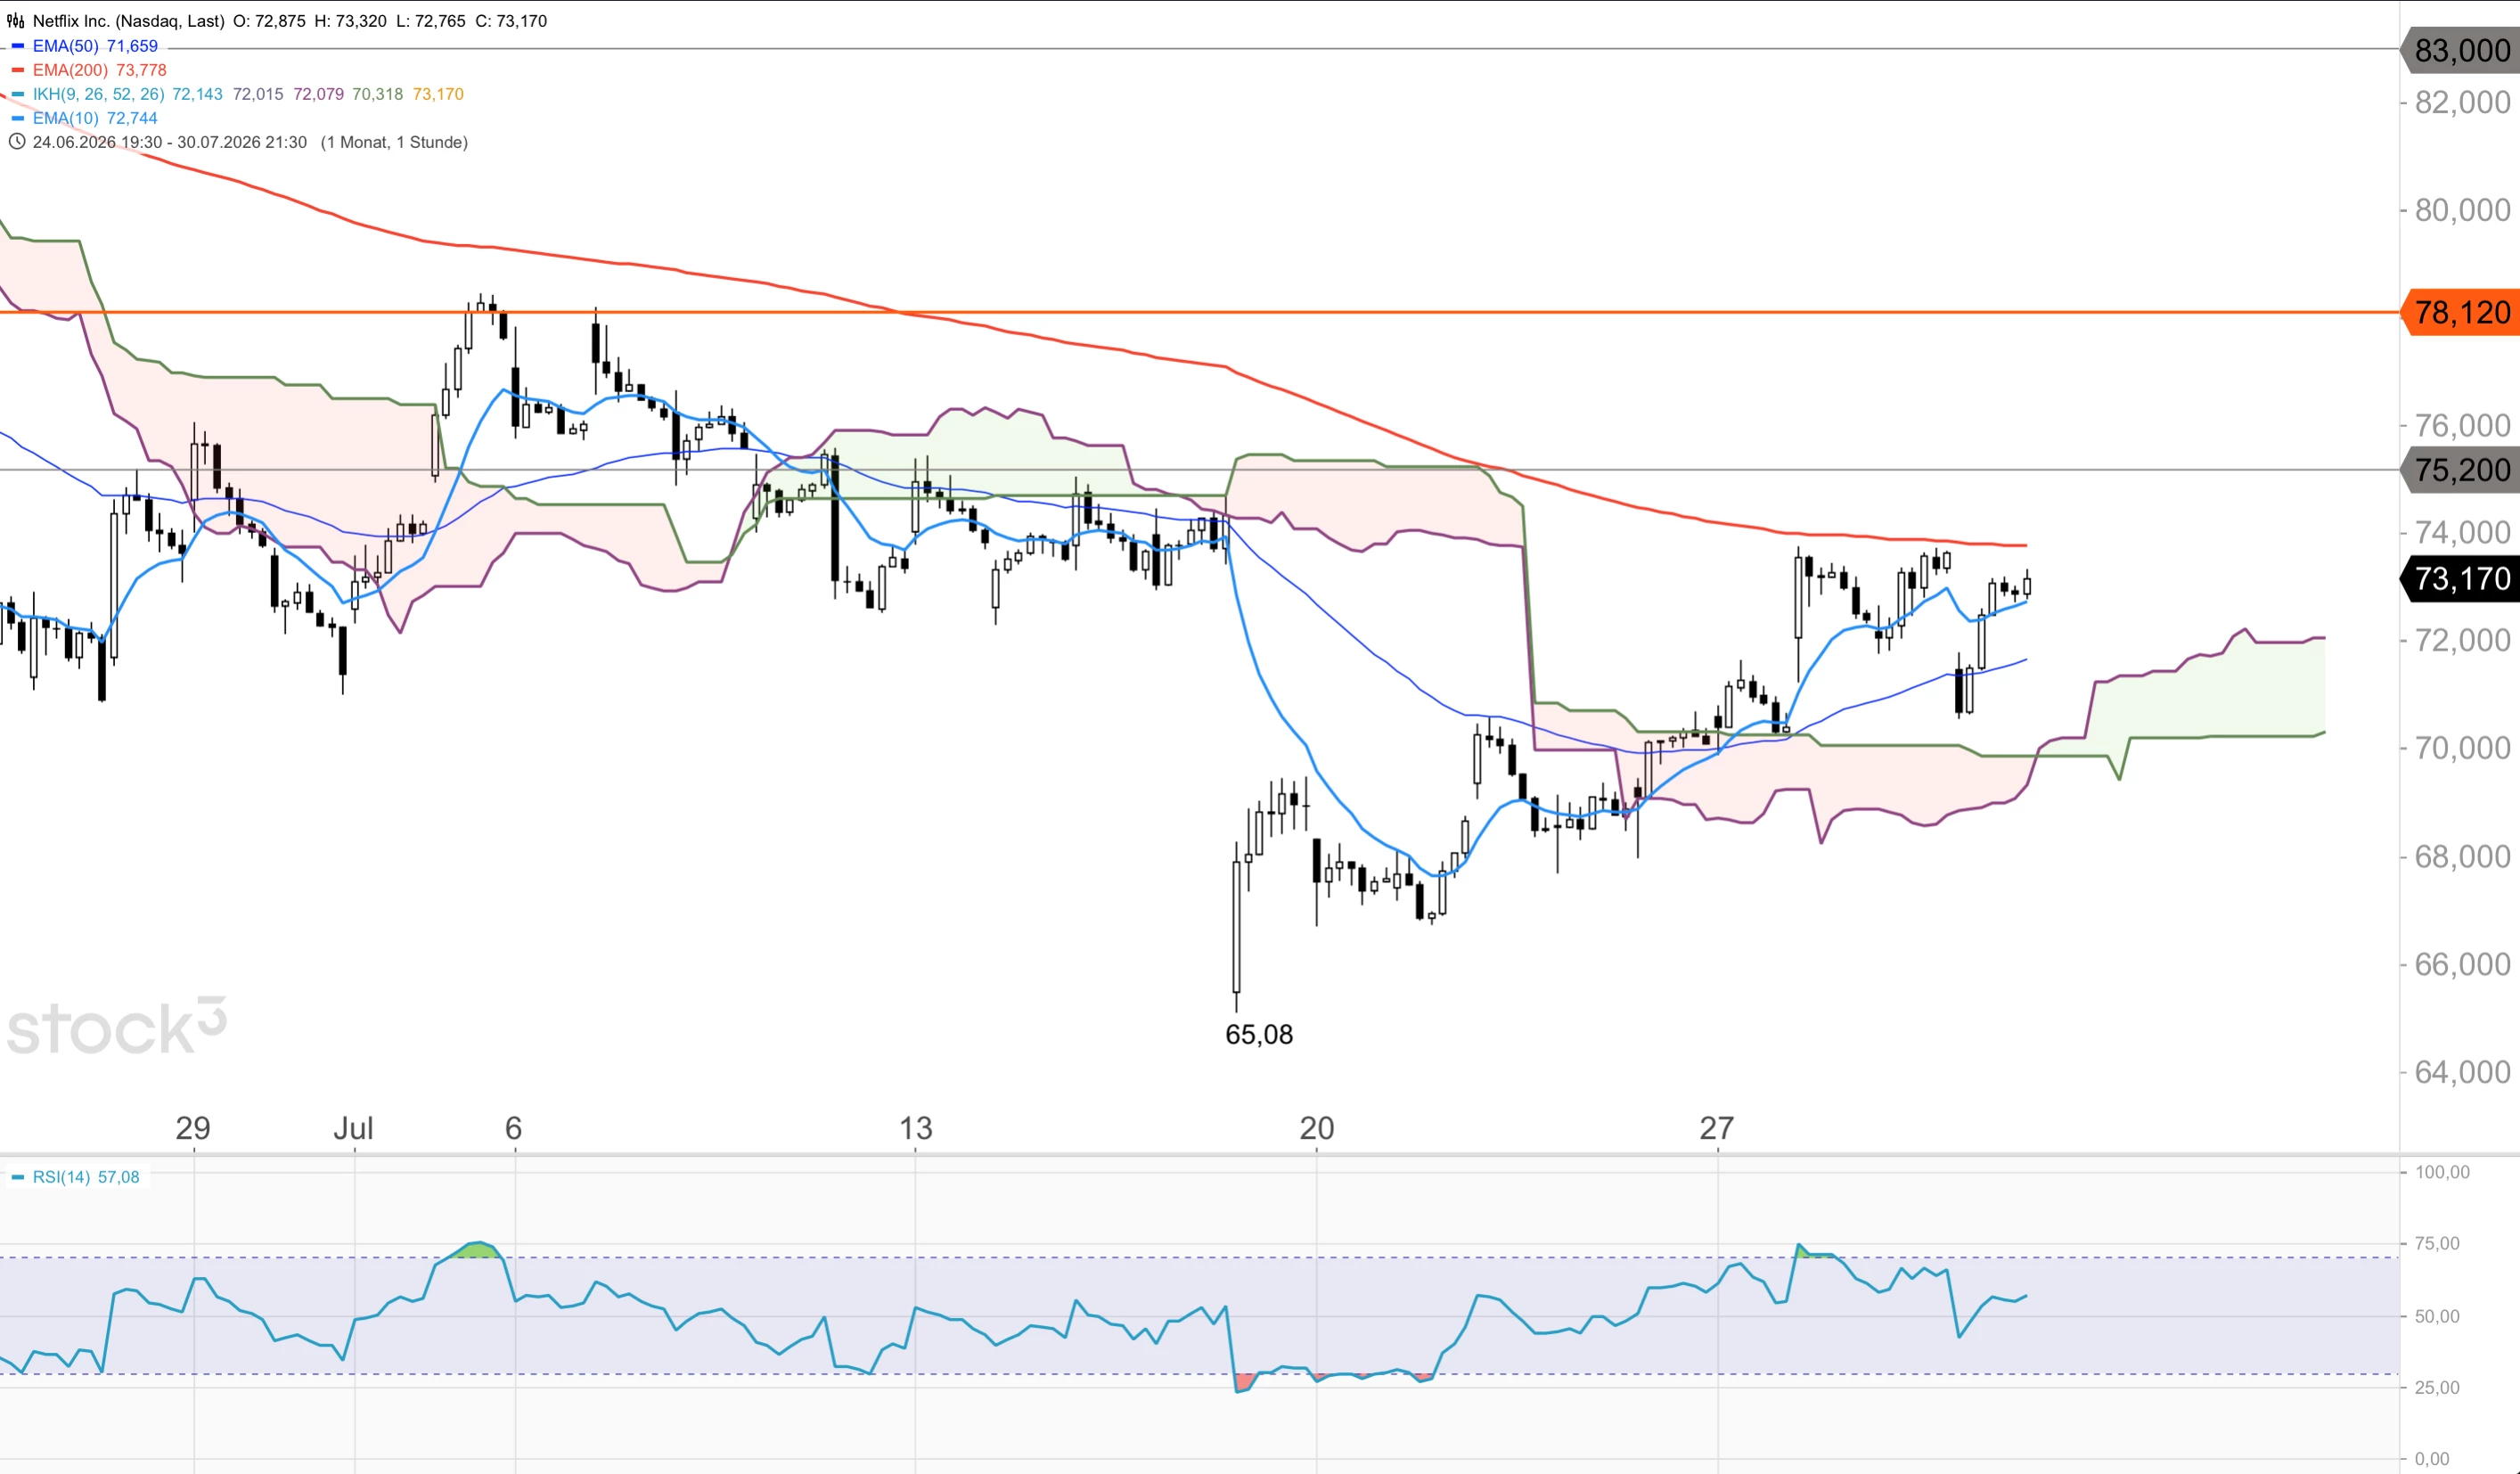
Task: Click the 80,000 price axis label
Action: point(2462,210)
